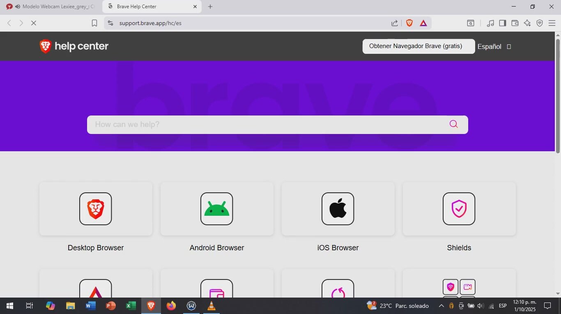Open the Brave hamburger main menu
561x314 pixels.
pos(552,23)
